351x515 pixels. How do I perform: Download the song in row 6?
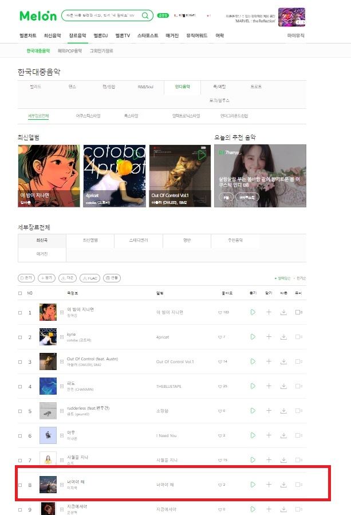(283, 435)
